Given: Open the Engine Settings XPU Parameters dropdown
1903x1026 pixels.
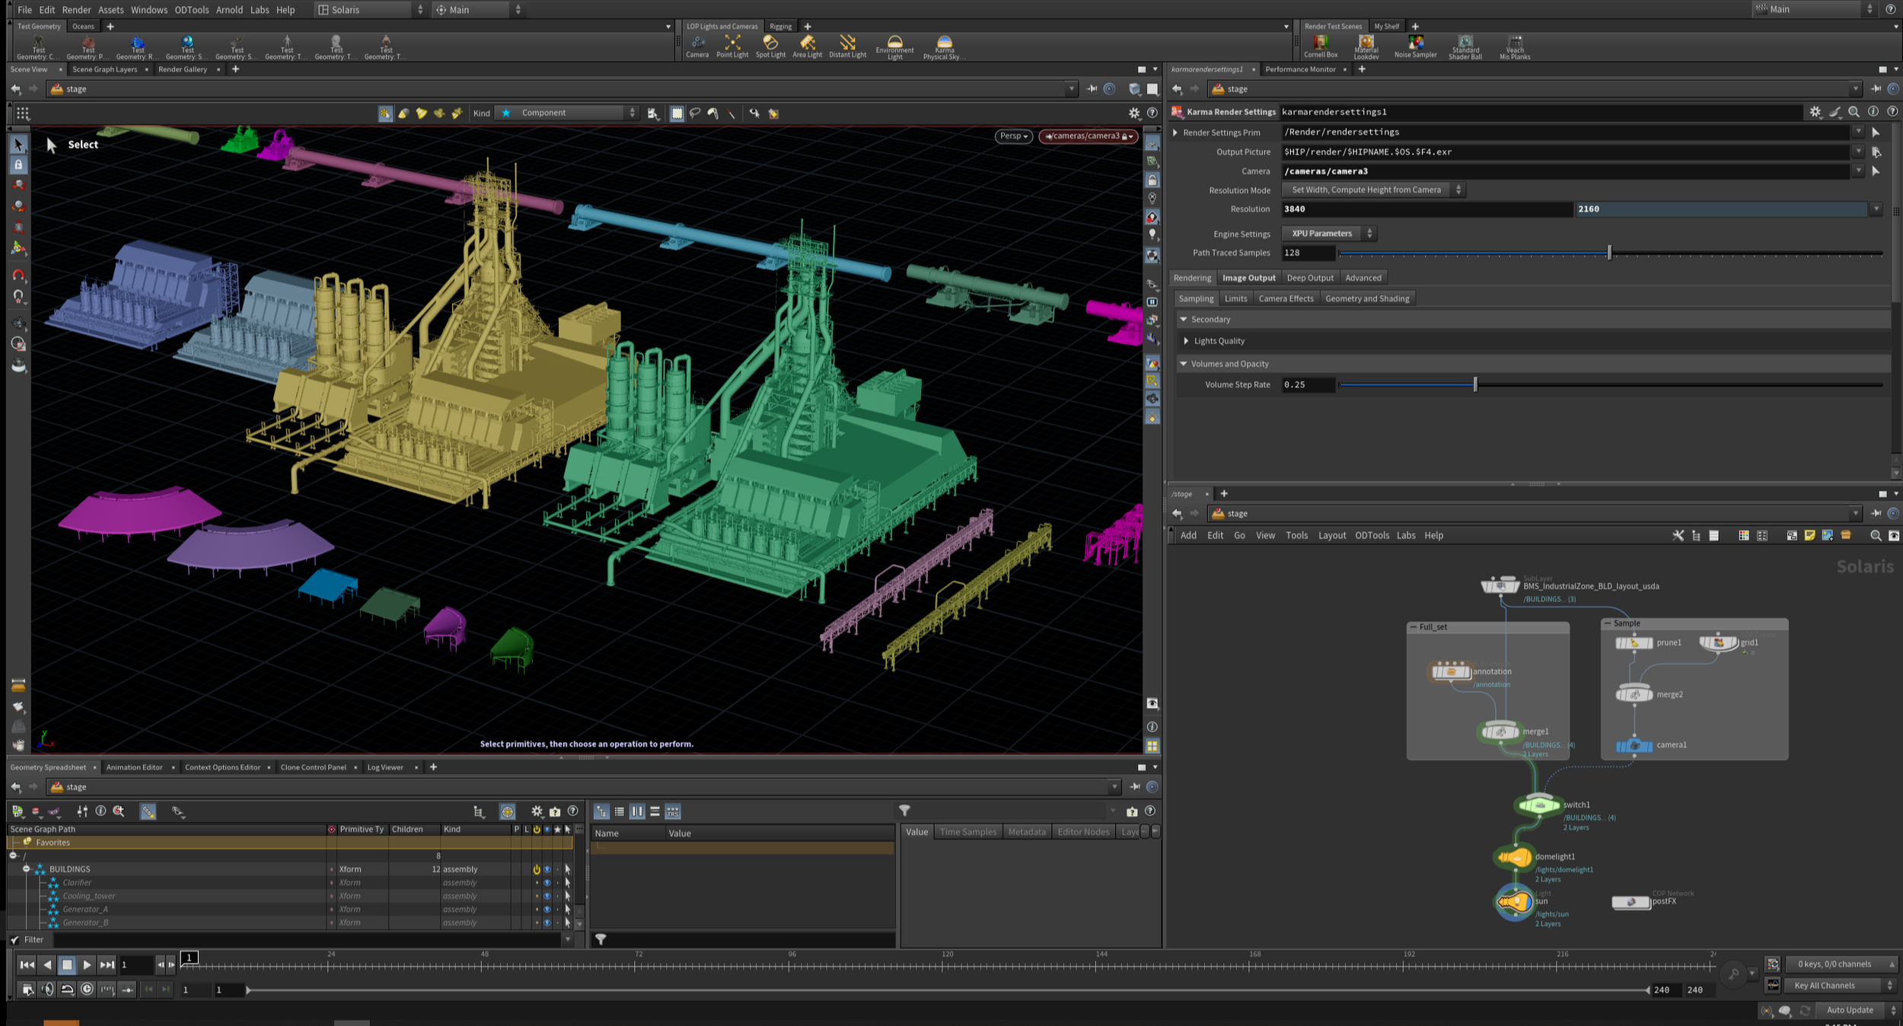Looking at the screenshot, I should [x=1328, y=234].
